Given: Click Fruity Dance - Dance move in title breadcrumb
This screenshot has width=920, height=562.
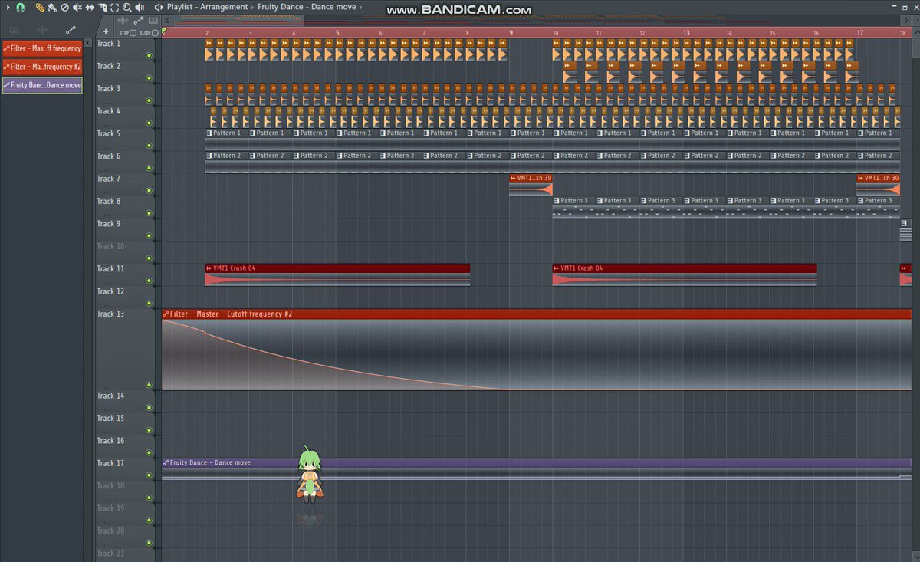Looking at the screenshot, I should click(x=307, y=8).
